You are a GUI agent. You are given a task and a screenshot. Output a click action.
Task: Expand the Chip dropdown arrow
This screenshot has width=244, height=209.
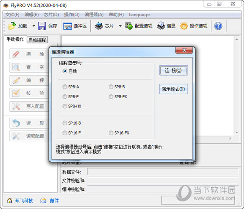coord(120,26)
